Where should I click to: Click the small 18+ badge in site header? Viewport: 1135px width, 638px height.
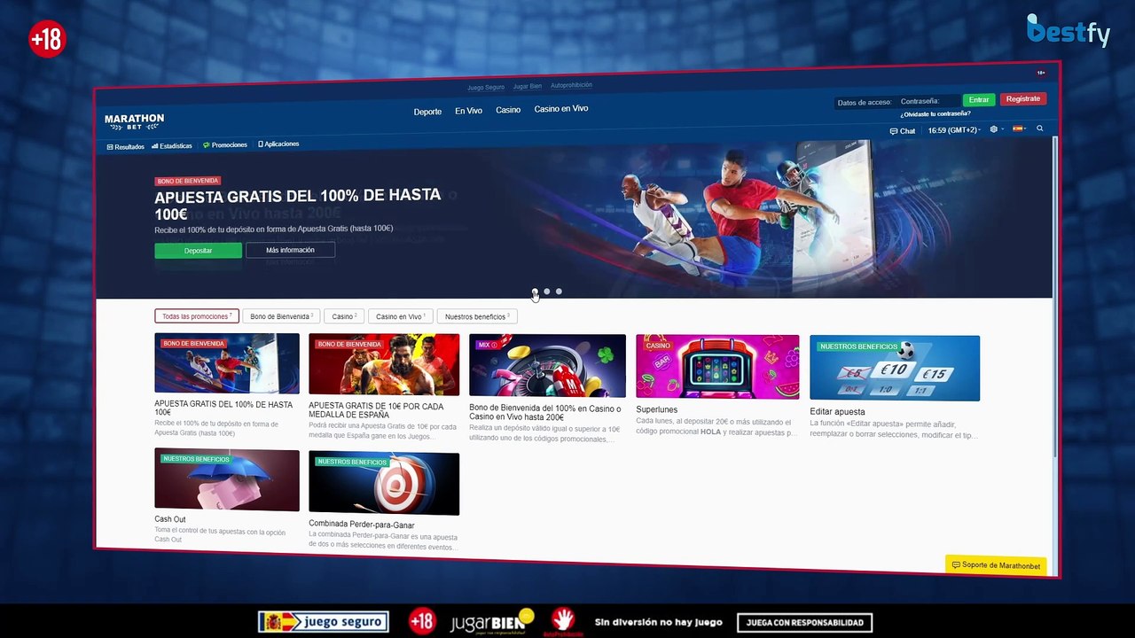tap(1041, 73)
